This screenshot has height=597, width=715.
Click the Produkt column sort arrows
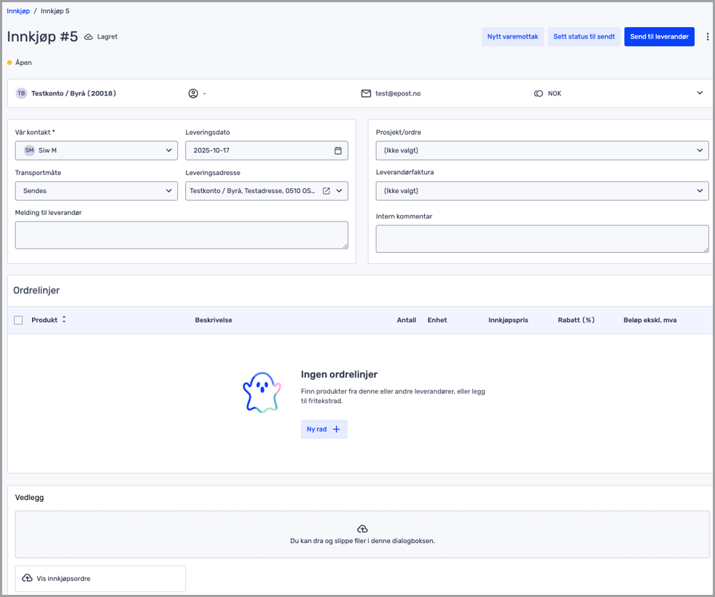point(64,320)
